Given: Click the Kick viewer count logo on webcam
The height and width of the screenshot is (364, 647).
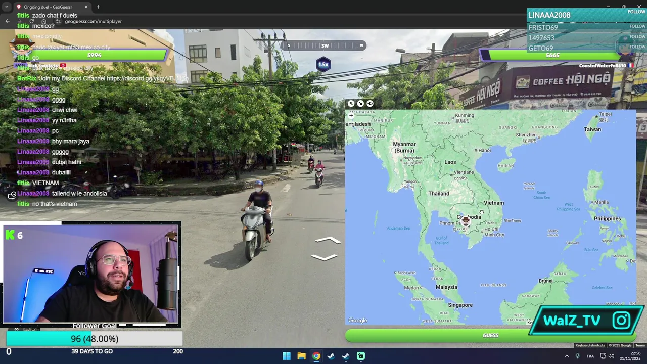Looking at the screenshot, I should click(x=10, y=235).
